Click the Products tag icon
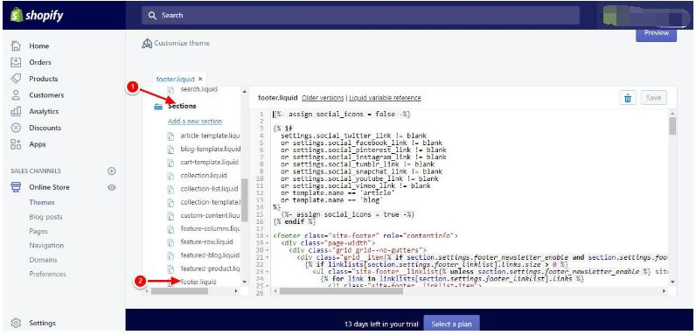The height and width of the screenshot is (335, 696). [x=16, y=79]
